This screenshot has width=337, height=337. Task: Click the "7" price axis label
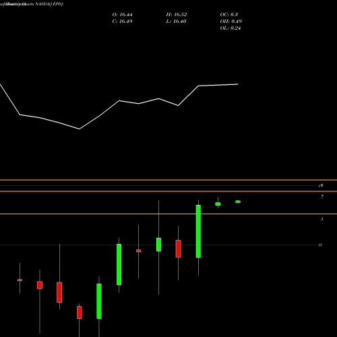(x=322, y=196)
